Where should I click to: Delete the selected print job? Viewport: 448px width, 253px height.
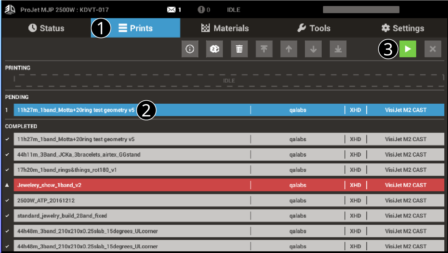coord(239,49)
